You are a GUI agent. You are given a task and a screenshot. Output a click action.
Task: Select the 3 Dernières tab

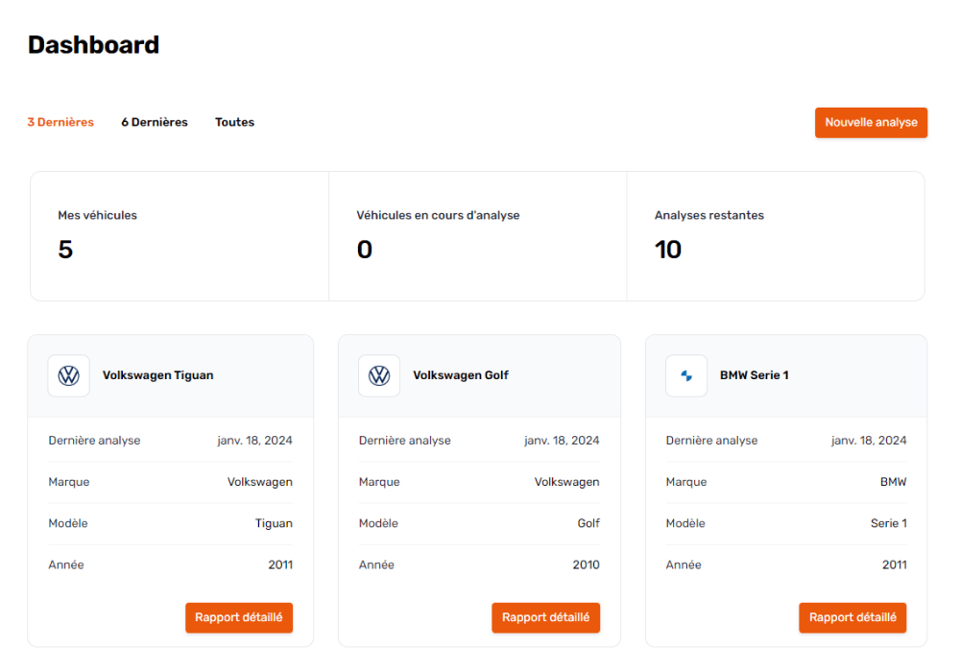[60, 123]
